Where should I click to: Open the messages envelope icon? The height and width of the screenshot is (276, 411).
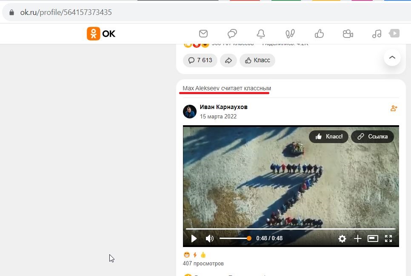tap(203, 34)
